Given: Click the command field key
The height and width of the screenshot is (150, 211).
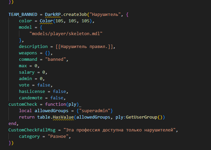Looking at the screenshot, I should (28, 59).
